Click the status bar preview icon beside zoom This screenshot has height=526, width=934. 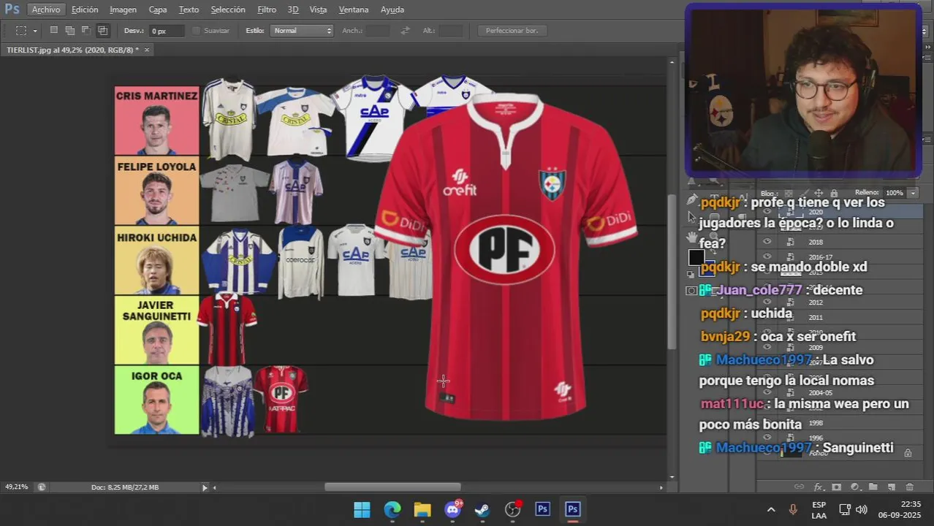click(x=42, y=487)
